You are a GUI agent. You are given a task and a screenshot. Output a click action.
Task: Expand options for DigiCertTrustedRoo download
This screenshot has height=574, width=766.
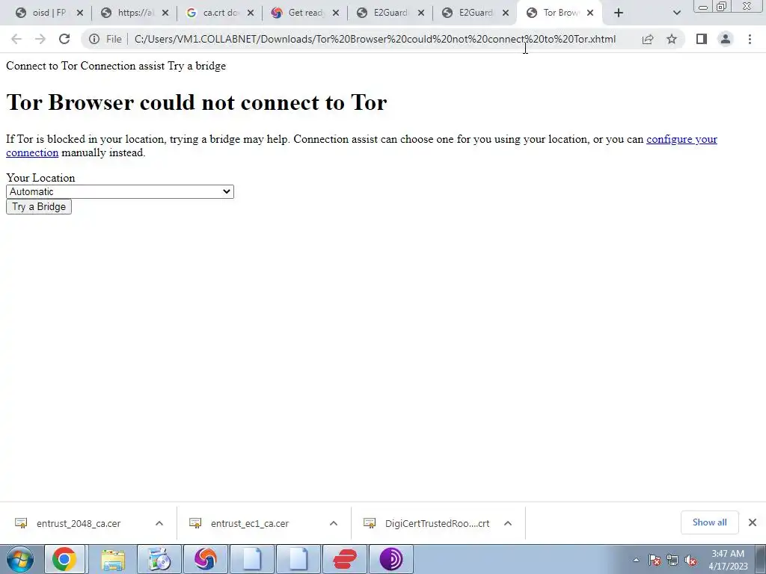coord(508,523)
